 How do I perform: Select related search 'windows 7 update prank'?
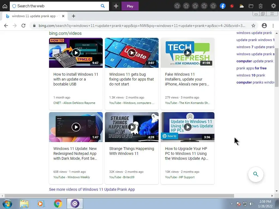pos(255,47)
